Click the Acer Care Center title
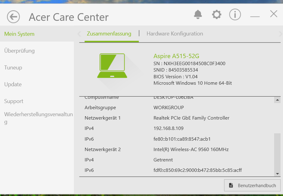 tap(69, 17)
